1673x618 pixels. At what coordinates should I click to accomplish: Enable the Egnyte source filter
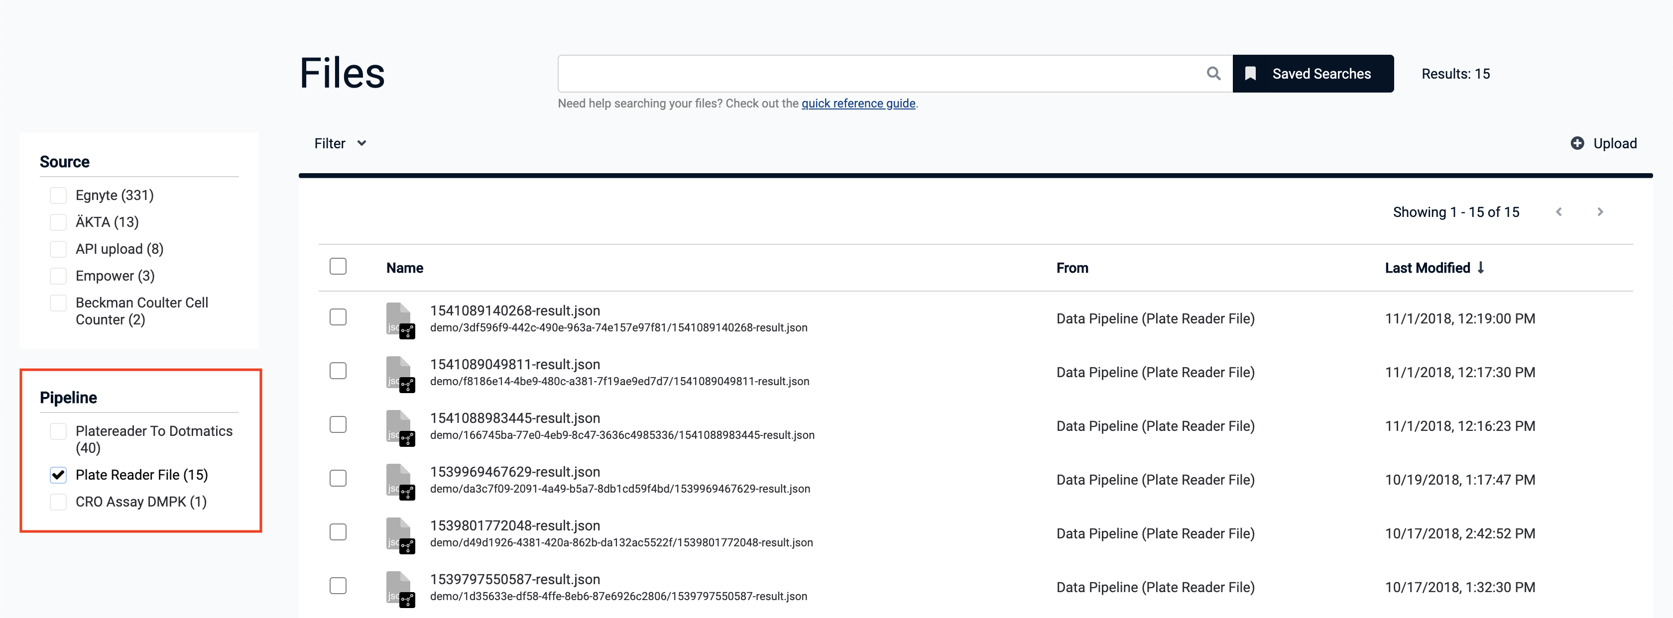[x=58, y=195]
